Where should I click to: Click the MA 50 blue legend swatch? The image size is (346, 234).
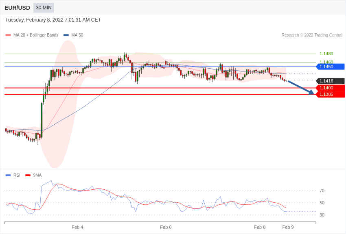(x=66, y=35)
